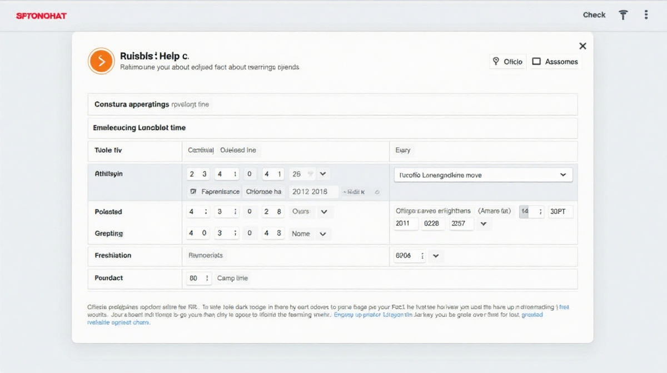Screen dimensions: 667x373
Task: Expand the dropdown beside 6006 in Freshiiation row
Action: tap(436, 256)
